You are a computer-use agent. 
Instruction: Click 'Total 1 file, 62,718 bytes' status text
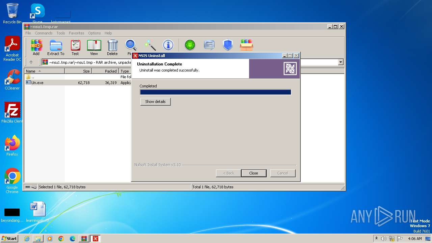(213, 187)
